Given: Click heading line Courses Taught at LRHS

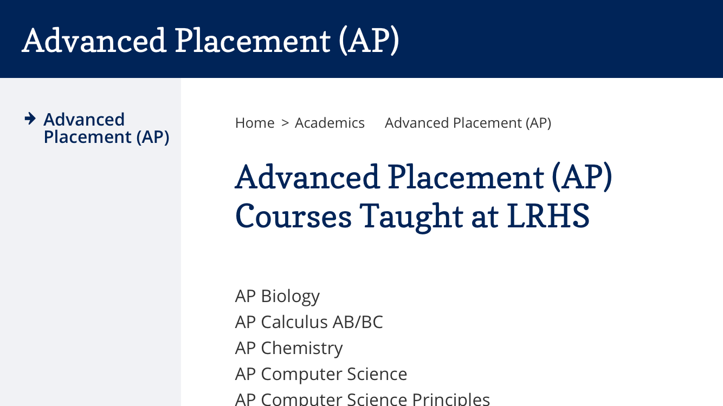Looking at the screenshot, I should click(x=412, y=216).
